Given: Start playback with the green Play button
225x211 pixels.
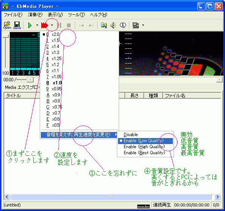Looking at the screenshot, I should tap(30, 25).
